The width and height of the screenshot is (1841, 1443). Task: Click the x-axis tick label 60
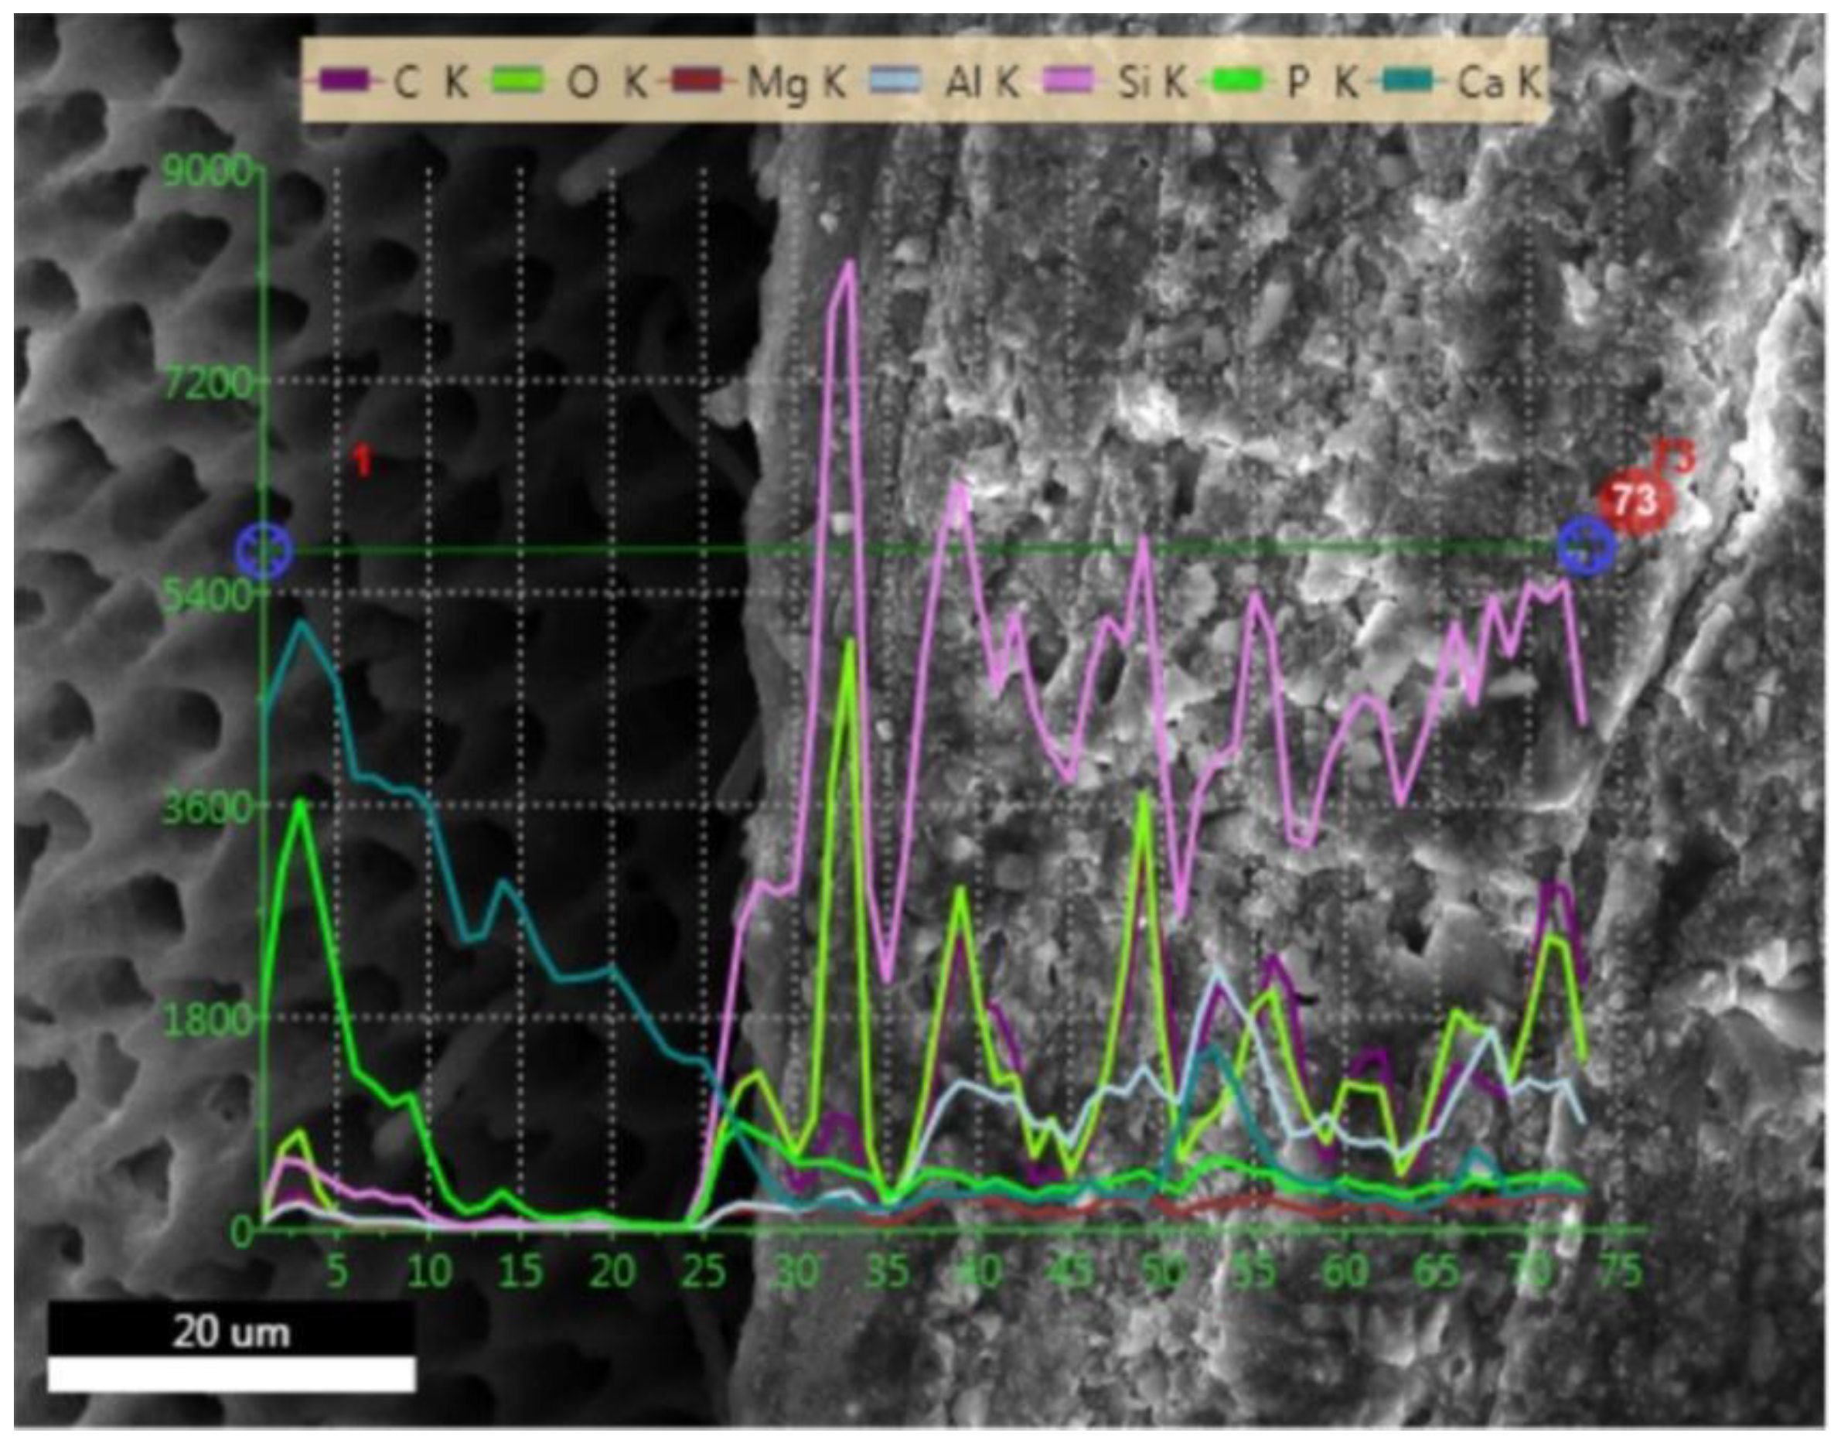pos(1346,1270)
